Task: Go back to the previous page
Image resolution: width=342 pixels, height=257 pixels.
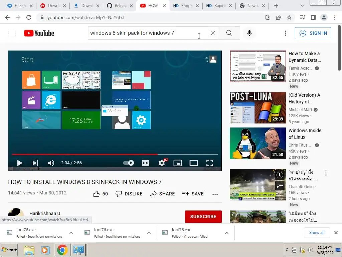Action: coord(7,17)
